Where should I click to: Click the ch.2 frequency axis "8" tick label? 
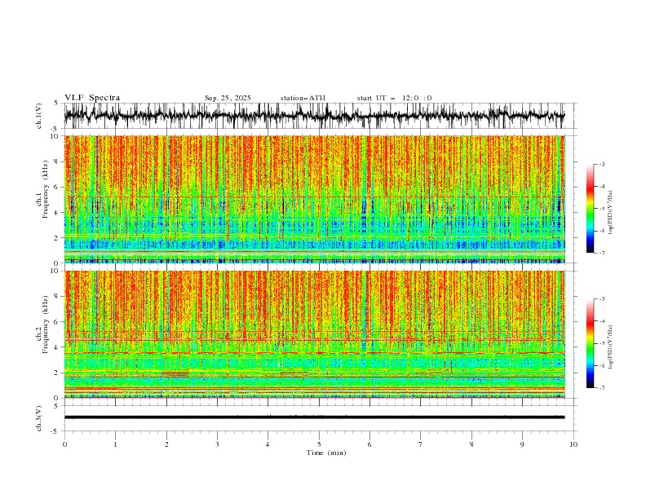(58, 297)
